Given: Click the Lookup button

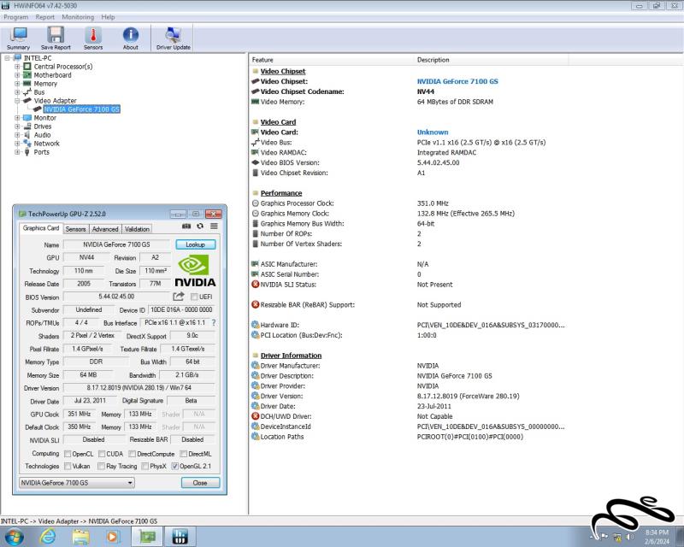Looking at the screenshot, I should pyautogui.click(x=196, y=244).
